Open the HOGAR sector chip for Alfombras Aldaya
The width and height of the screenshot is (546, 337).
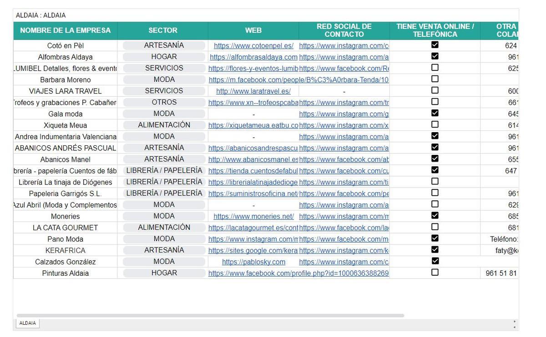(164, 57)
